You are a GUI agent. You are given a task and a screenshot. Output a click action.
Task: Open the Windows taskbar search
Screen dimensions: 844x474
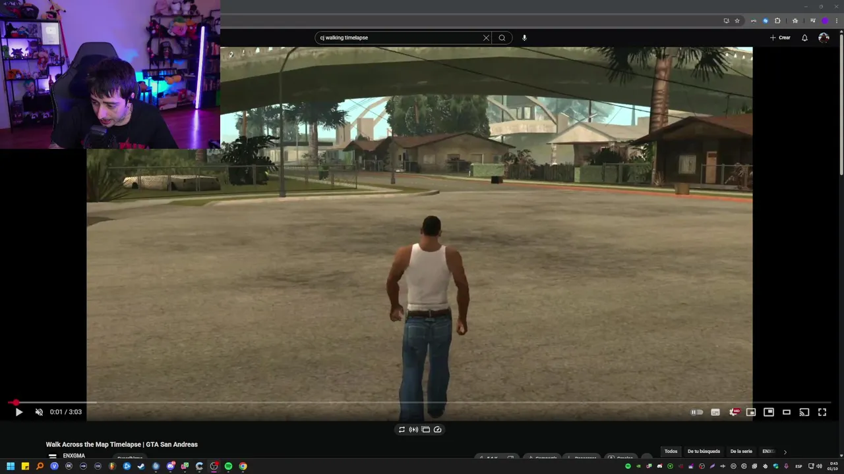[x=40, y=466]
